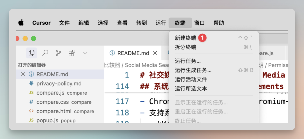Choose 拆分终端 from the menu
The width and height of the screenshot is (304, 139).
point(214,47)
